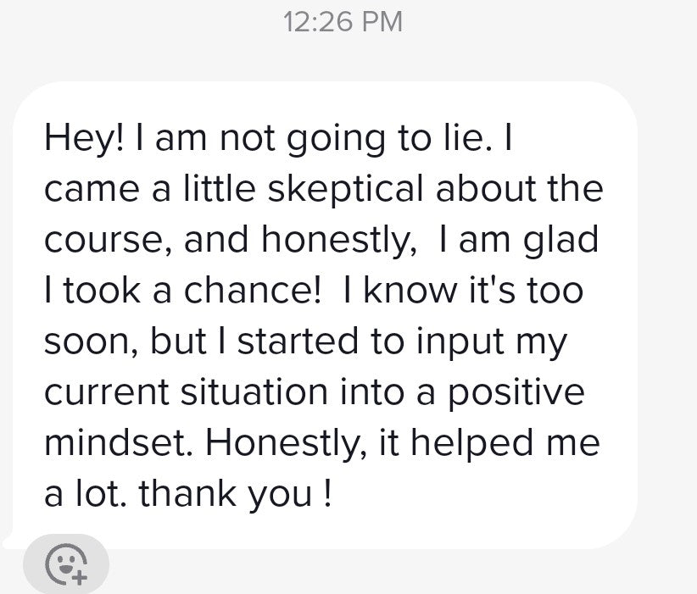Click the 12:26 PM timestamp
The image size is (697, 594).
(343, 22)
